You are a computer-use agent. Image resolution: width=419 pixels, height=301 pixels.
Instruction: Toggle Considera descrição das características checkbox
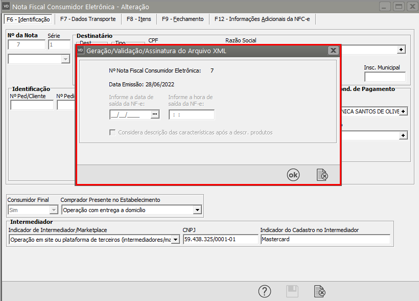click(x=113, y=132)
